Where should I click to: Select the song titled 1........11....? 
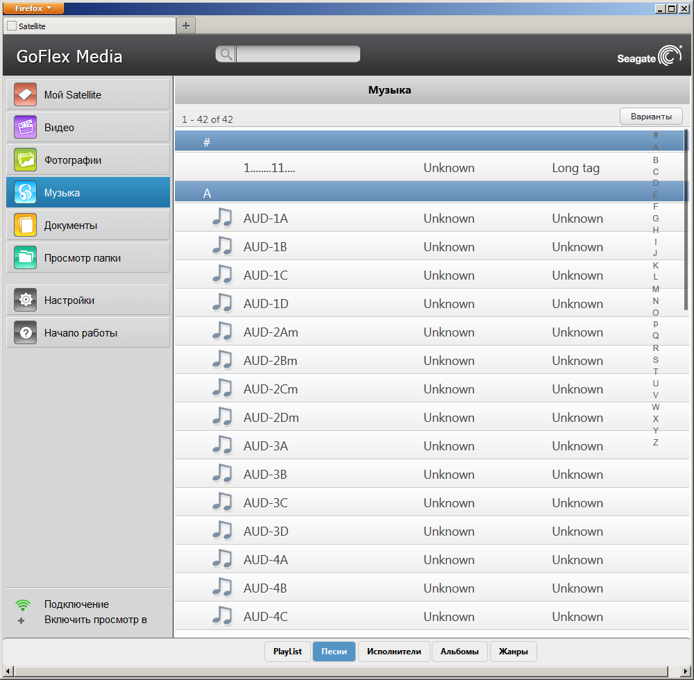click(269, 168)
